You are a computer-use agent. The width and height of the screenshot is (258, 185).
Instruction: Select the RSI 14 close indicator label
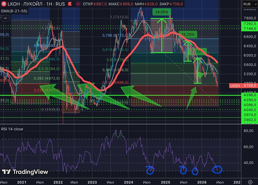coord(12,129)
